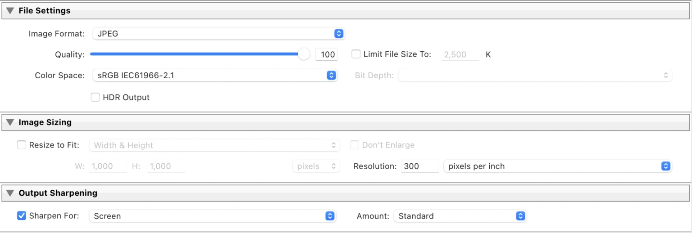Collapse the Image Sizing section triangle
This screenshot has height=233, width=692.
pos(10,122)
